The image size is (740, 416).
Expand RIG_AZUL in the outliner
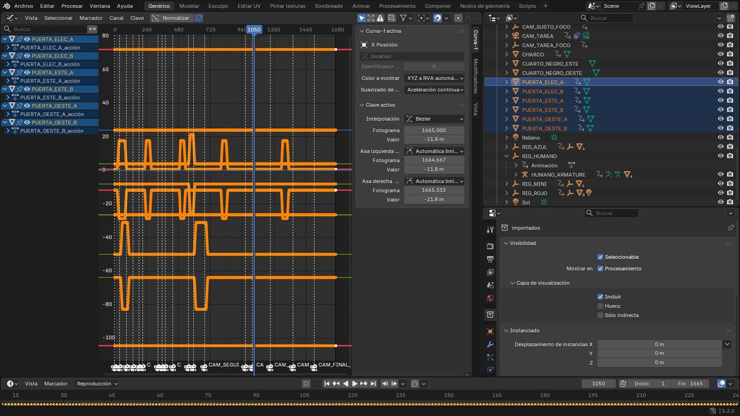507,147
